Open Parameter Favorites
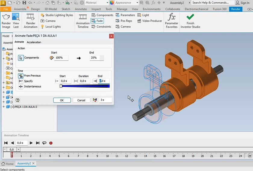Image resolution: width=253 pixels, height=171 pixels. pyautogui.click(x=171, y=20)
